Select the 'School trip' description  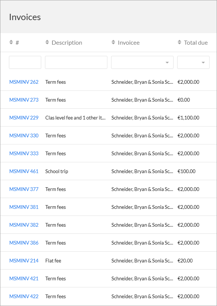(57, 171)
